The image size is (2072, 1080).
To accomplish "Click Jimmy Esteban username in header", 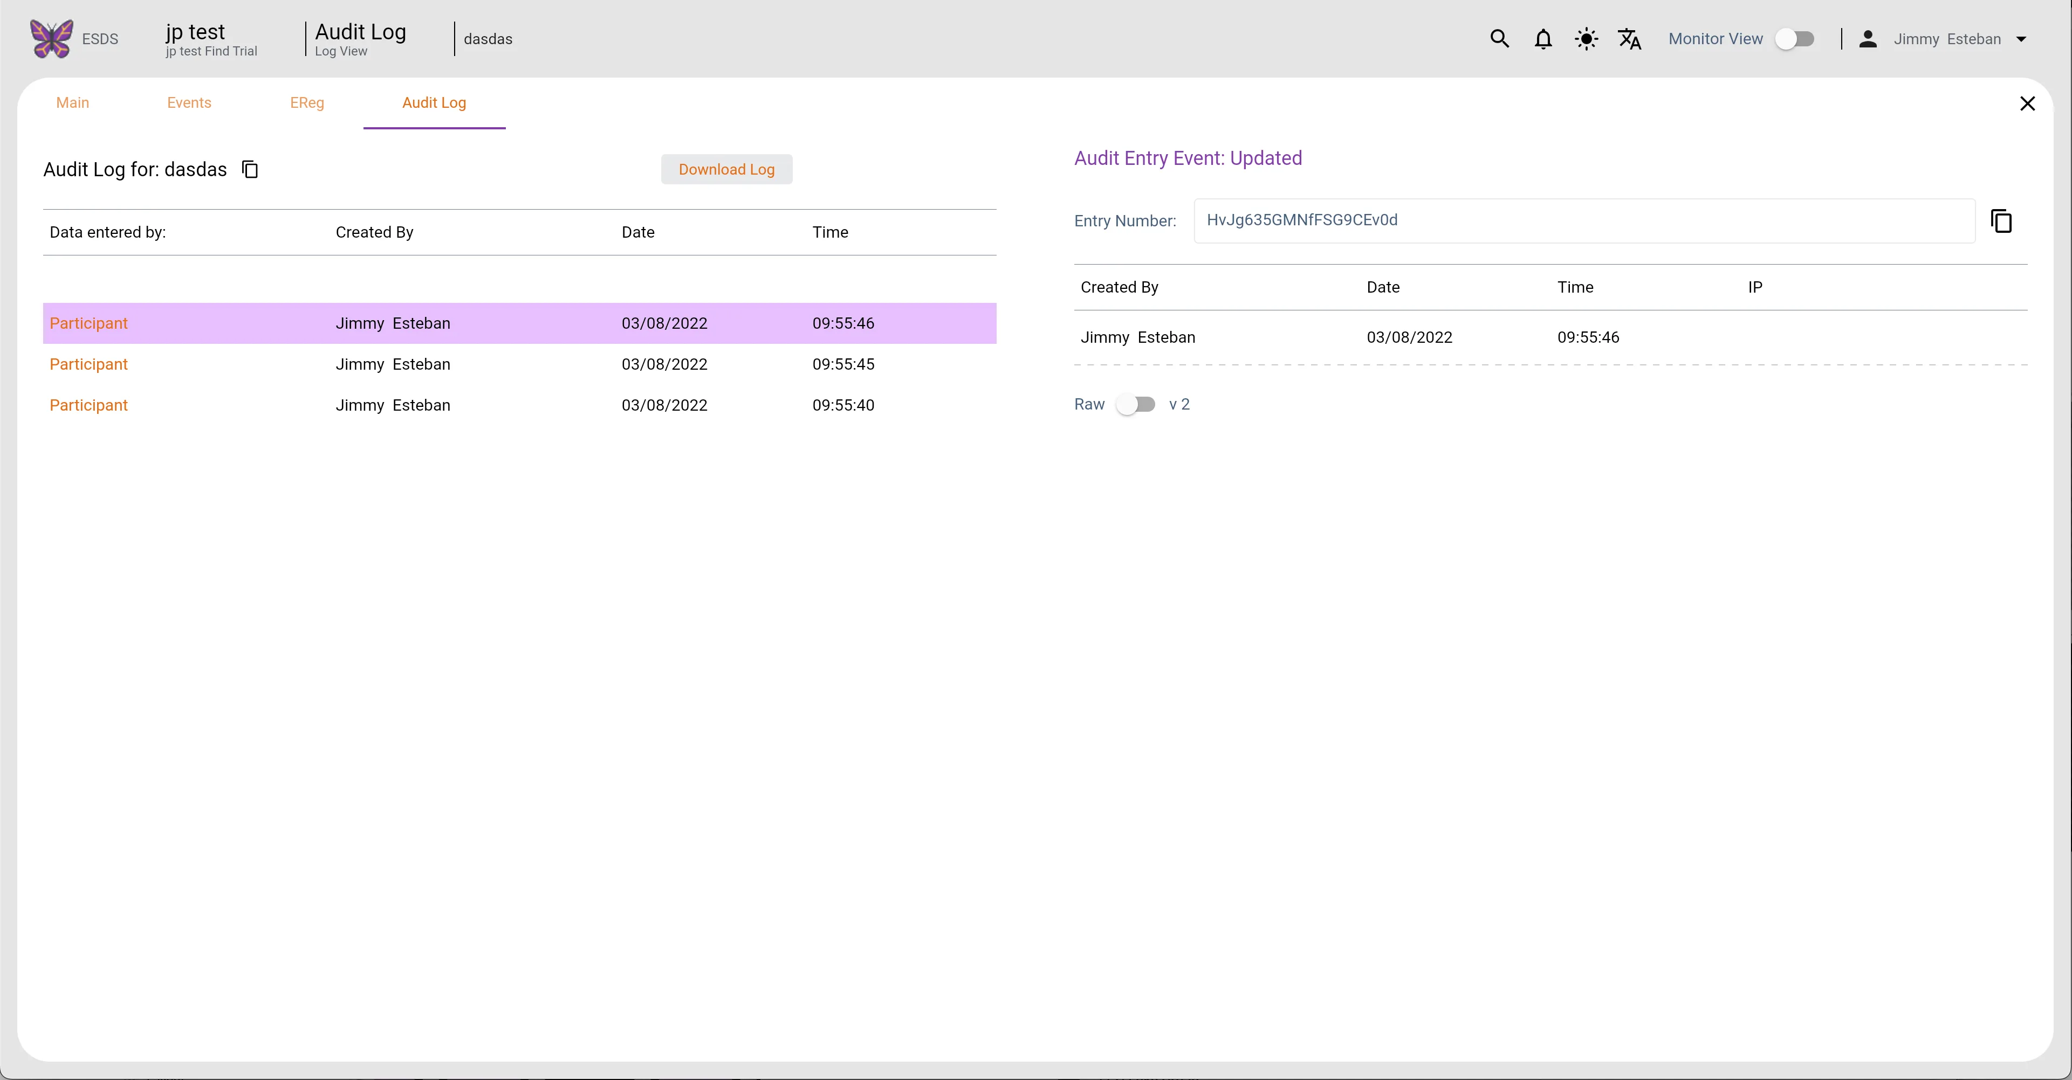I will 1947,39.
